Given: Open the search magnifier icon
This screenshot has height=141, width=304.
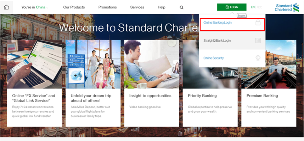Looking at the screenshot, I should pyautogui.click(x=181, y=7).
